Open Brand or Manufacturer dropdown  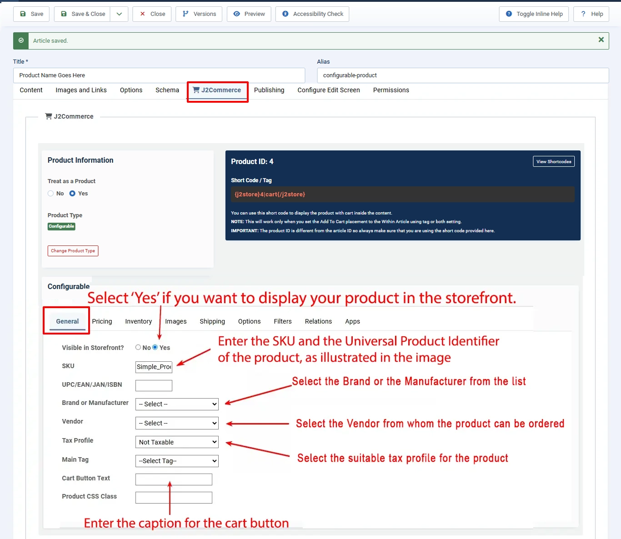(x=177, y=404)
